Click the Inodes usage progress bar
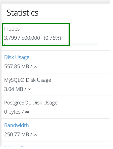Image resolution: width=113 pixels, height=149 pixels. point(51,44)
